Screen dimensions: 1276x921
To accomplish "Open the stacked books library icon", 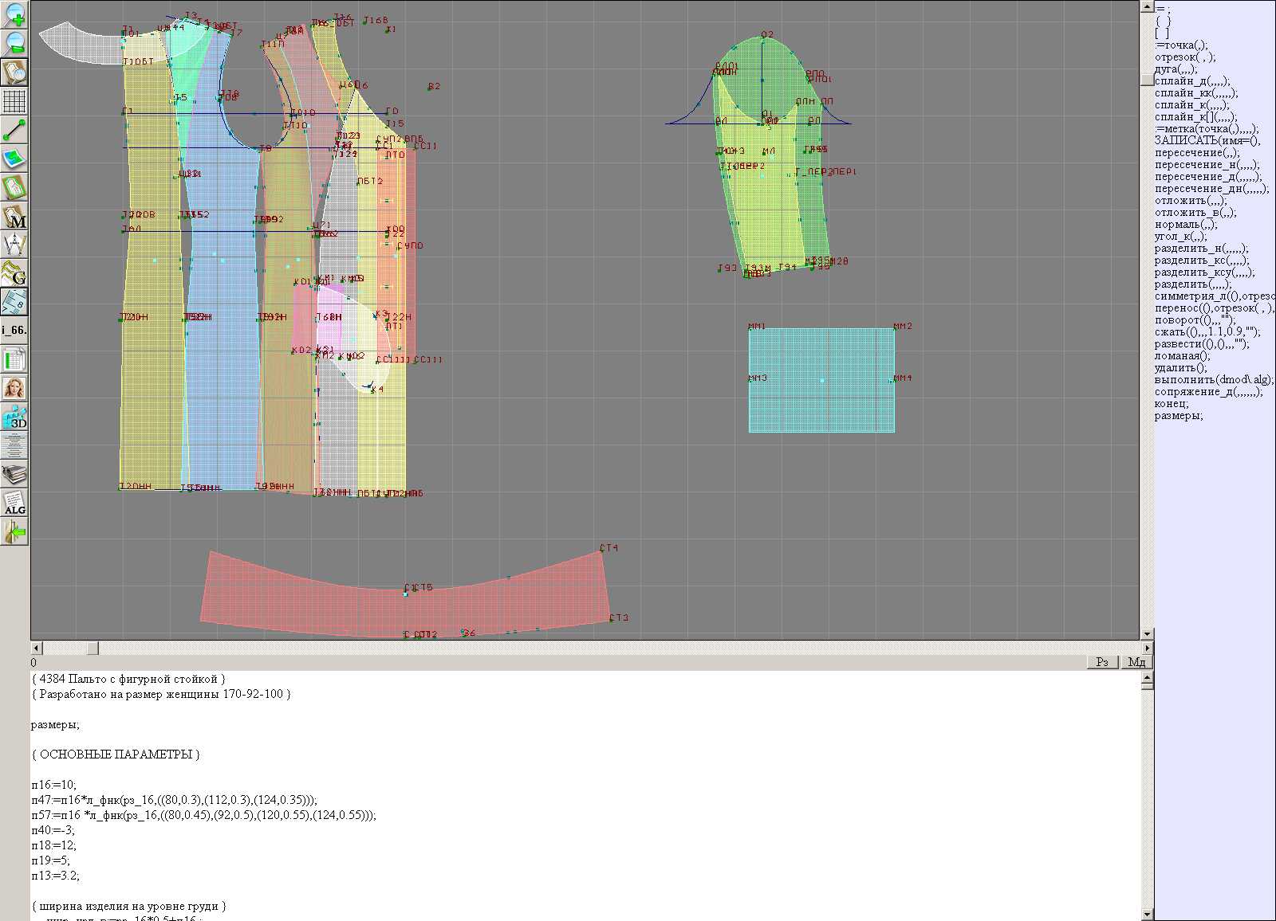I will click(x=14, y=475).
